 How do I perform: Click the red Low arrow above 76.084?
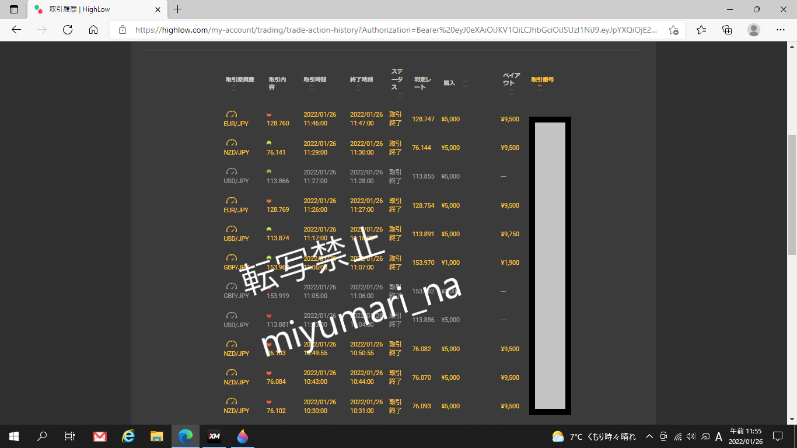click(269, 373)
